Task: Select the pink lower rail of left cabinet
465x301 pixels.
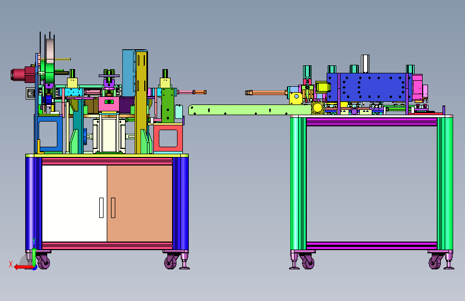Action: click(107, 246)
